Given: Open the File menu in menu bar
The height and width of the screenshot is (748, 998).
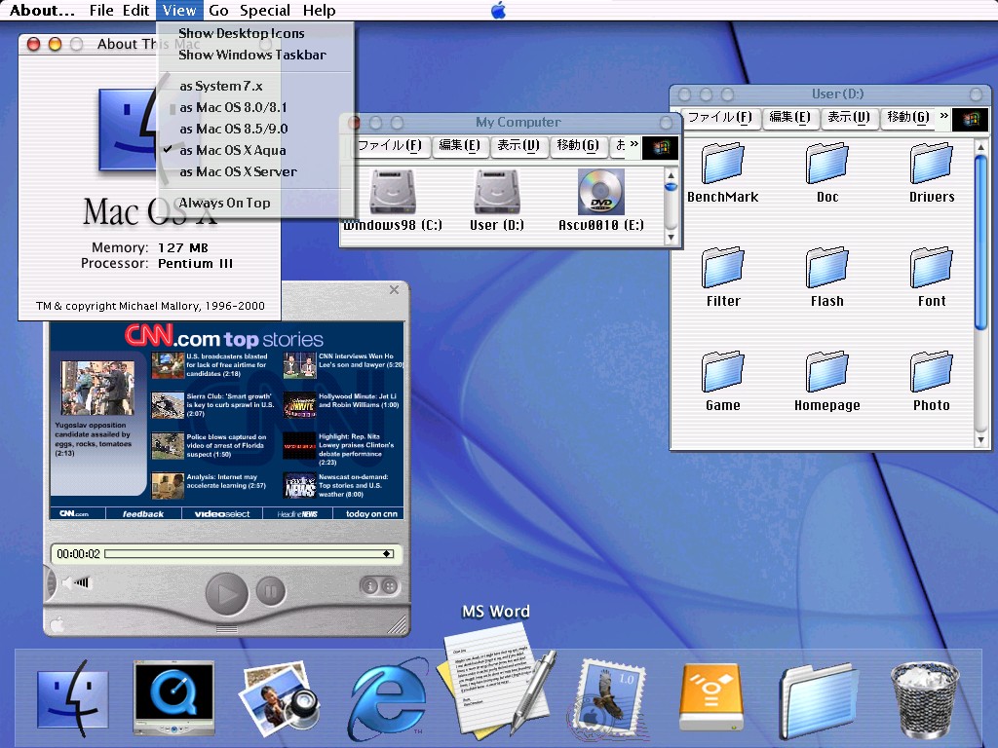Looking at the screenshot, I should [x=101, y=10].
